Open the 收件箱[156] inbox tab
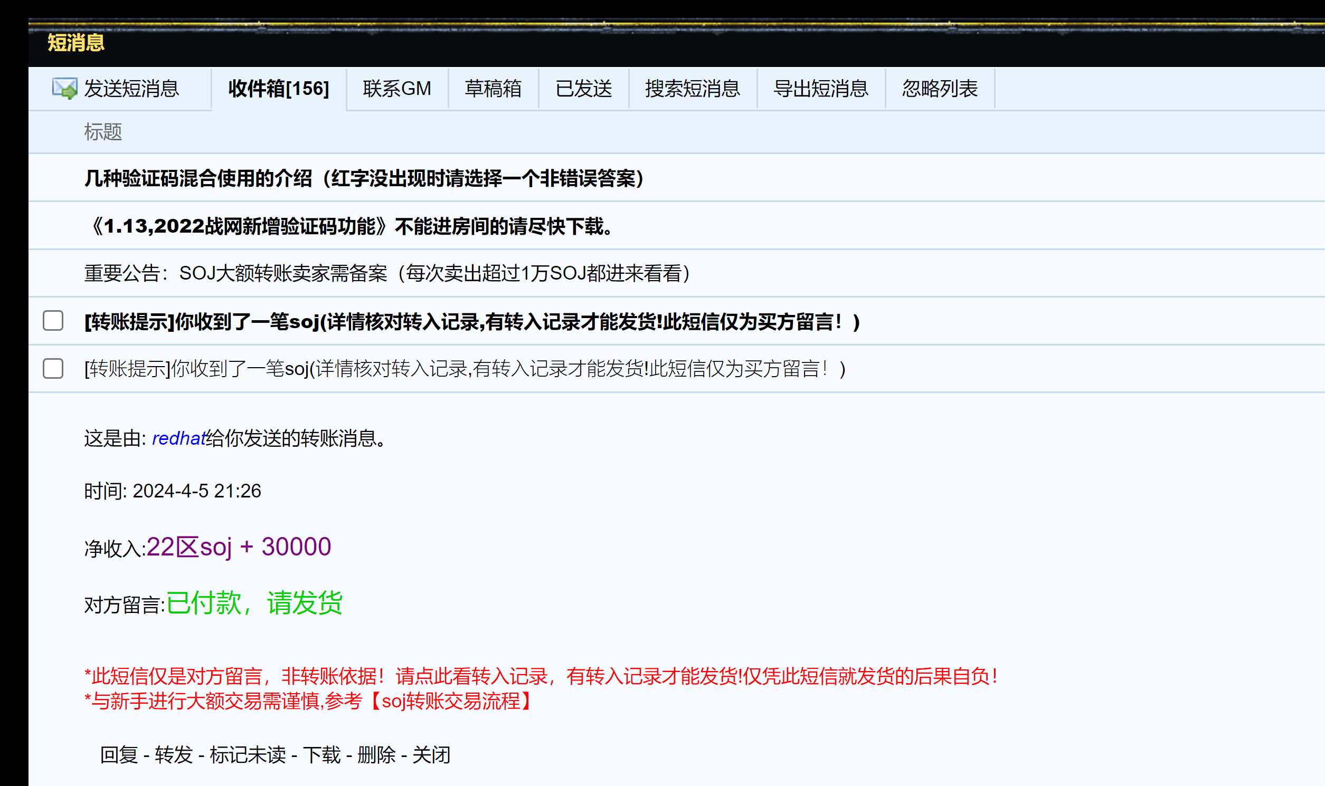1325x786 pixels. (x=279, y=89)
